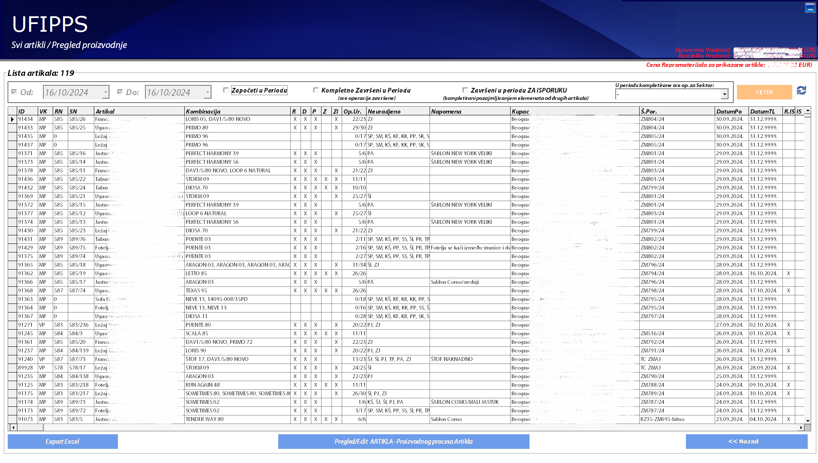Open the Od date picker dropdown
Viewport: 818px width, 463px height.
point(105,92)
